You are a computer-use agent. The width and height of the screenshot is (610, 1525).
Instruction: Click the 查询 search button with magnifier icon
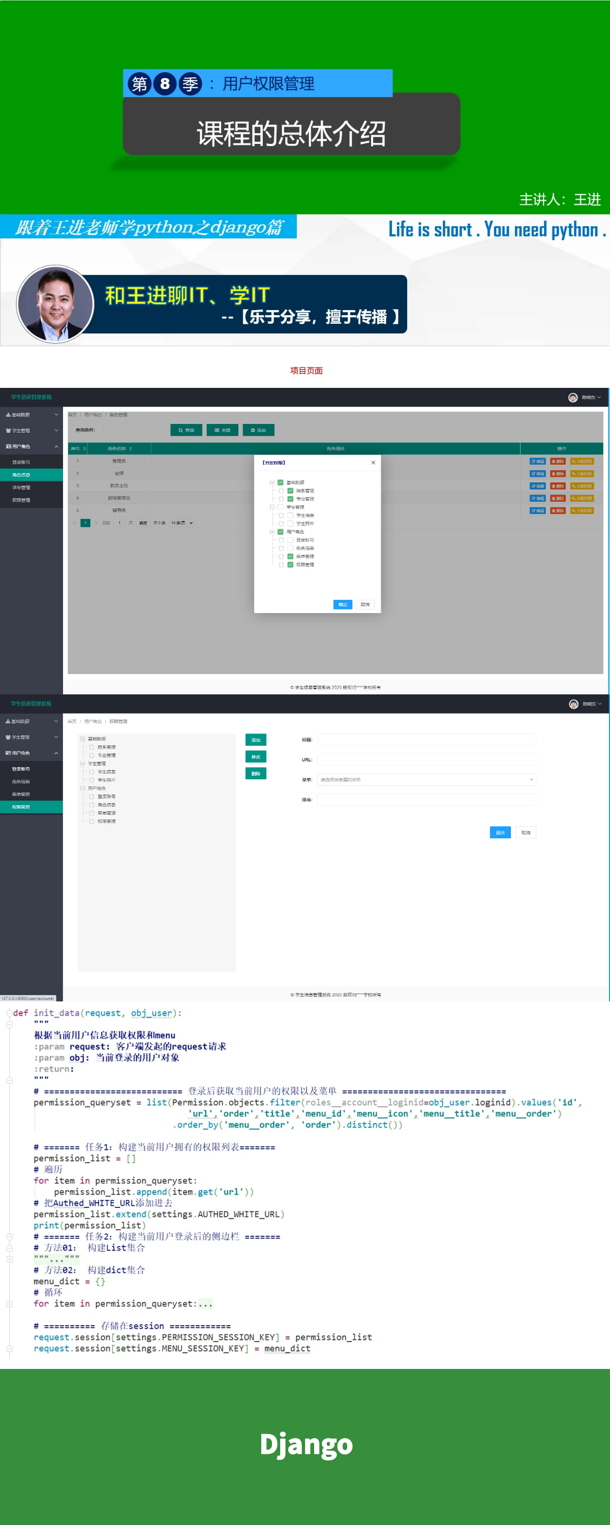[x=187, y=430]
